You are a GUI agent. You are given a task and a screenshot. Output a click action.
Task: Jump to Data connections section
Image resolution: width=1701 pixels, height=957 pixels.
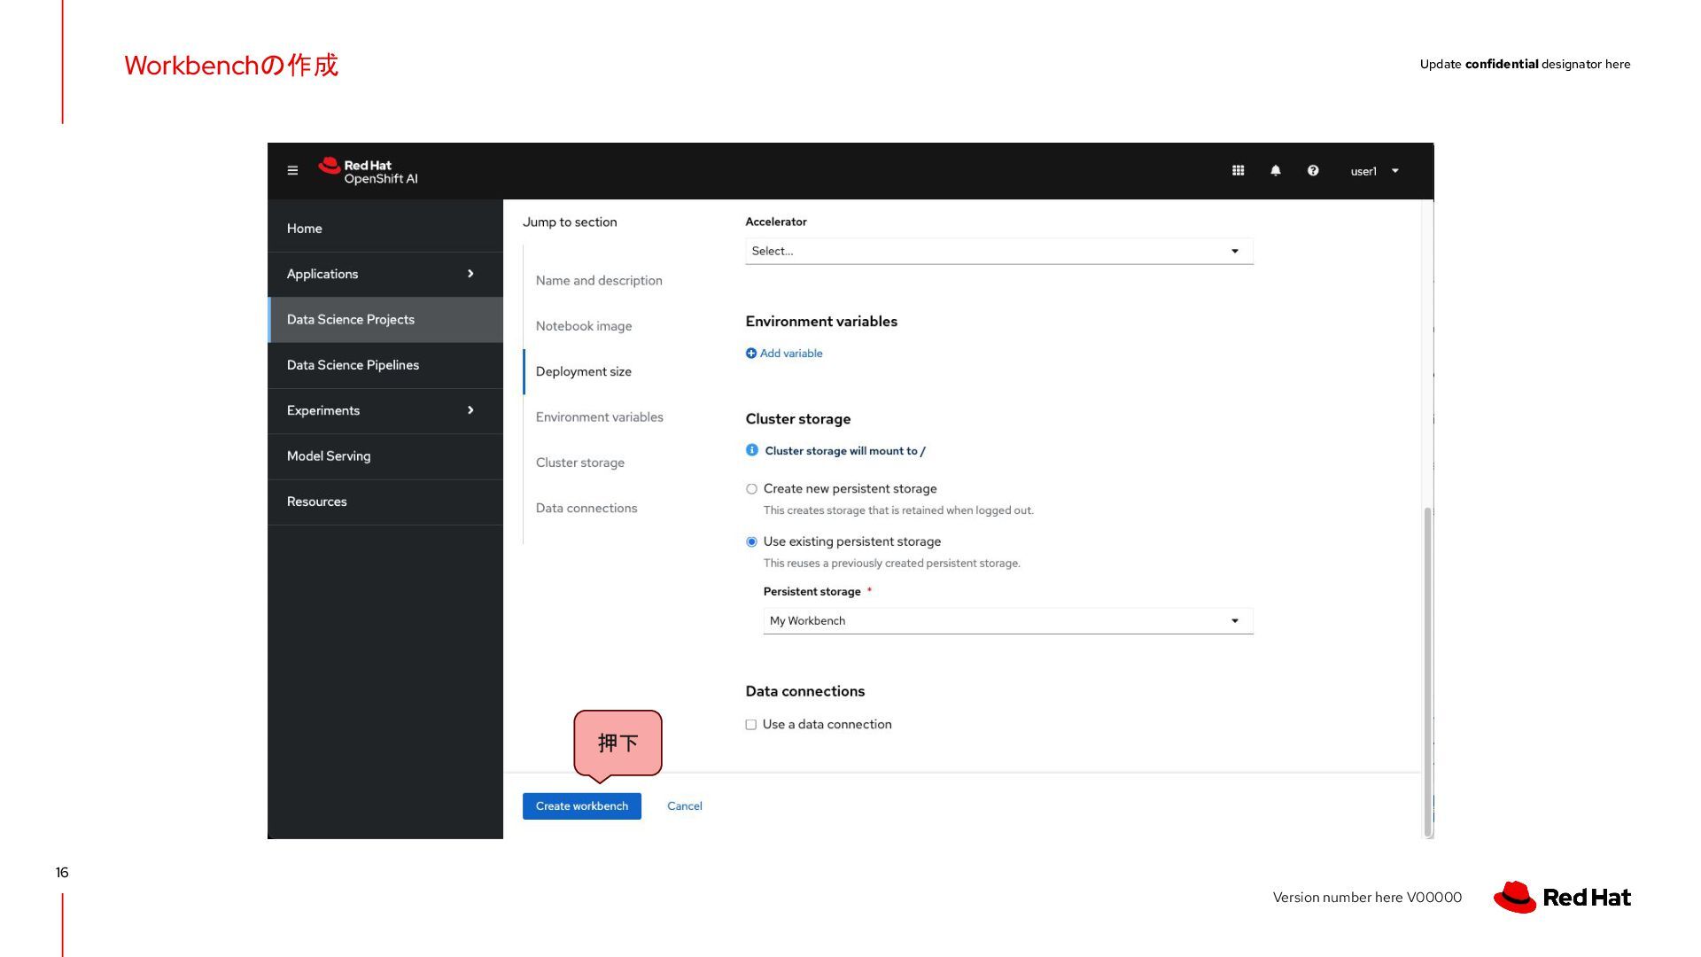[x=586, y=508]
